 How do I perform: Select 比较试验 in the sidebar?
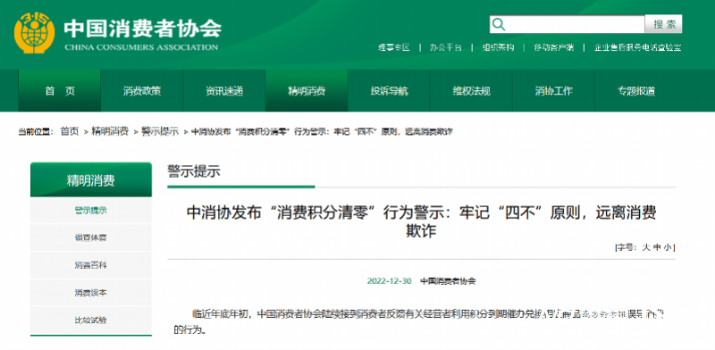91,320
